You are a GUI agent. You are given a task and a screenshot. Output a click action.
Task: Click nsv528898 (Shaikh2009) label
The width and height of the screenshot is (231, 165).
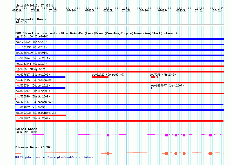click(33, 96)
